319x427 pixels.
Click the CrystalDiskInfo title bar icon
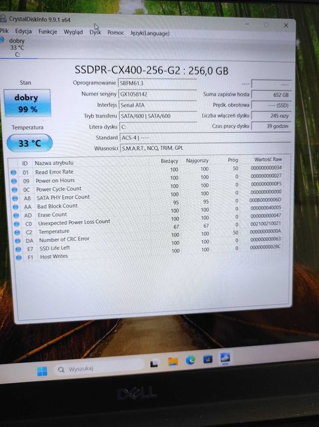coord(3,18)
